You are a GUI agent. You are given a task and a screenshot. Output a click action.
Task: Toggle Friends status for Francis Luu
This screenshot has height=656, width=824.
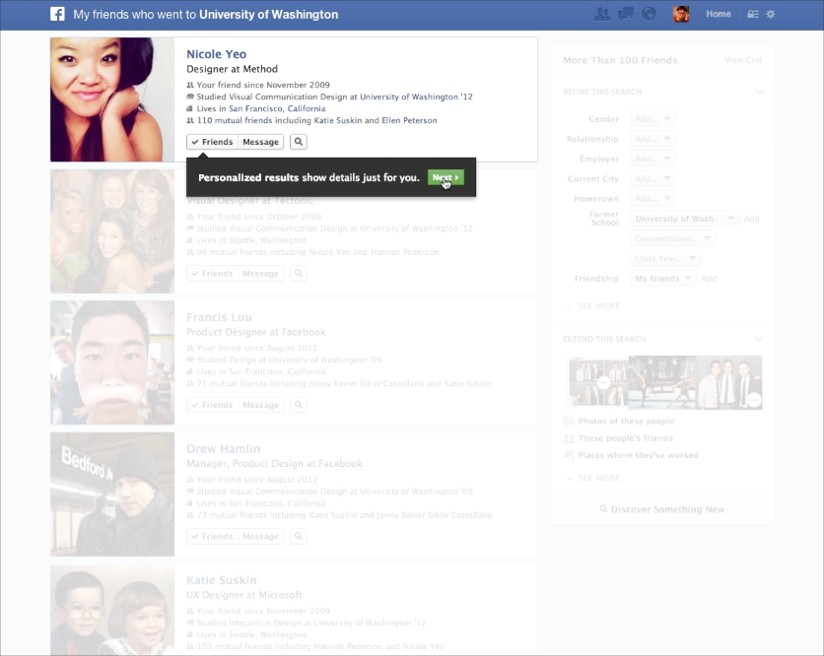pyautogui.click(x=212, y=405)
